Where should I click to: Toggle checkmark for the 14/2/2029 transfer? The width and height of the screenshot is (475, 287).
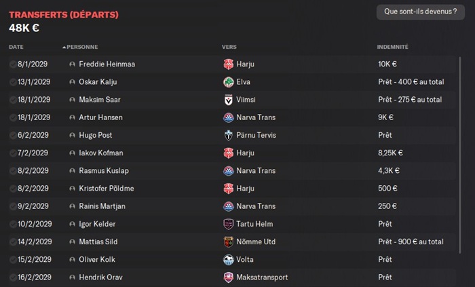[13, 242]
